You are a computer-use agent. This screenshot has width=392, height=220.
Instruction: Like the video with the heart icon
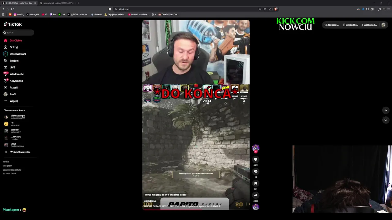click(x=256, y=159)
